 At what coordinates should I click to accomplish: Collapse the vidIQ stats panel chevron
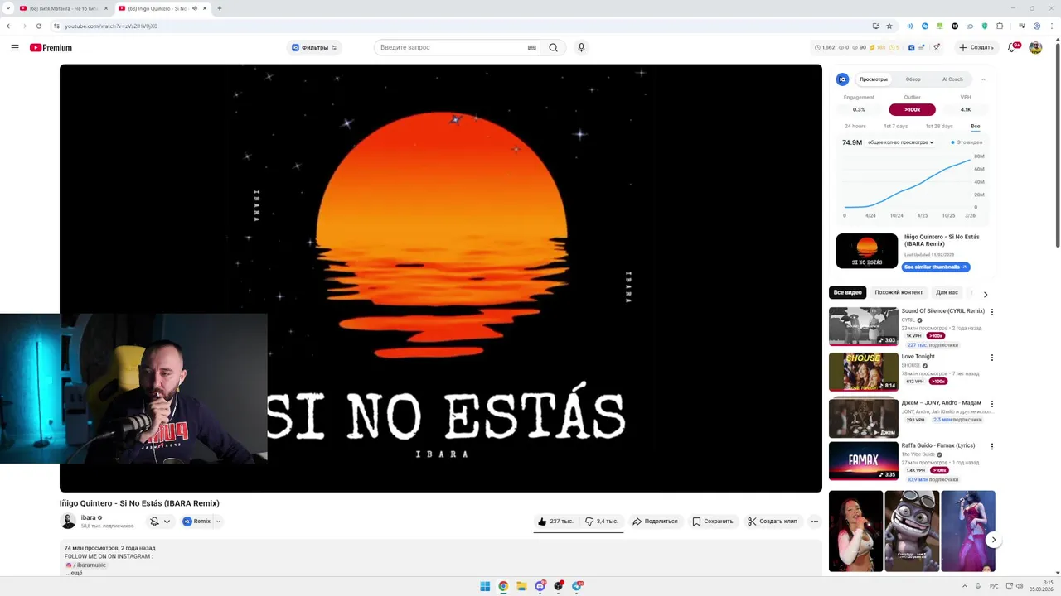tap(983, 79)
